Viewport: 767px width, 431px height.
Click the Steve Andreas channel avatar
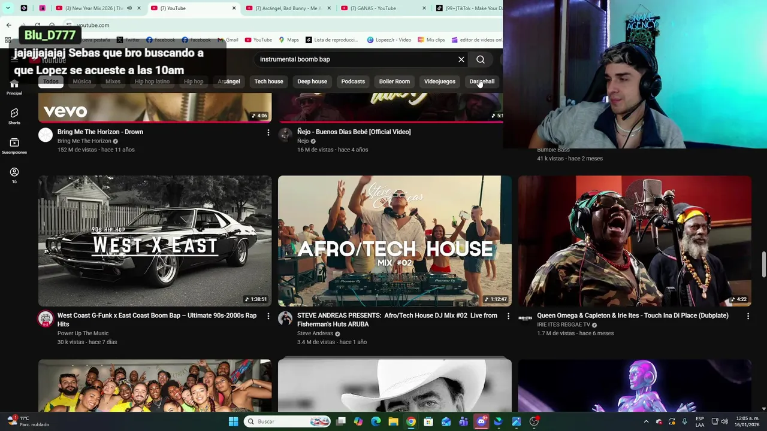point(285,318)
